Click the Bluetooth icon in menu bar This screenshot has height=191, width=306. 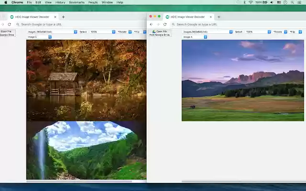point(244,2)
